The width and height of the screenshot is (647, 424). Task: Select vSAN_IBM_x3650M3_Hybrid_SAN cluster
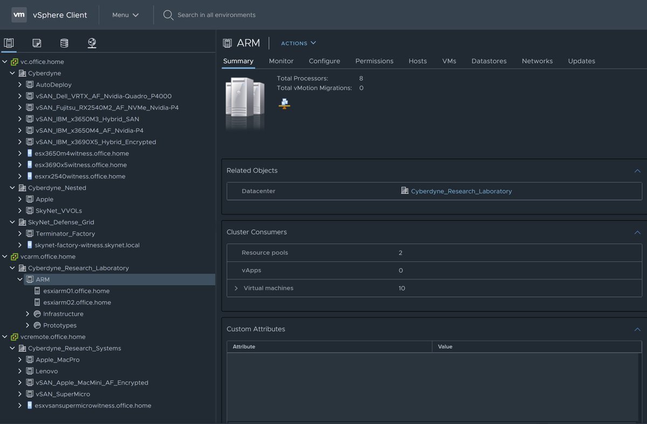click(x=87, y=119)
